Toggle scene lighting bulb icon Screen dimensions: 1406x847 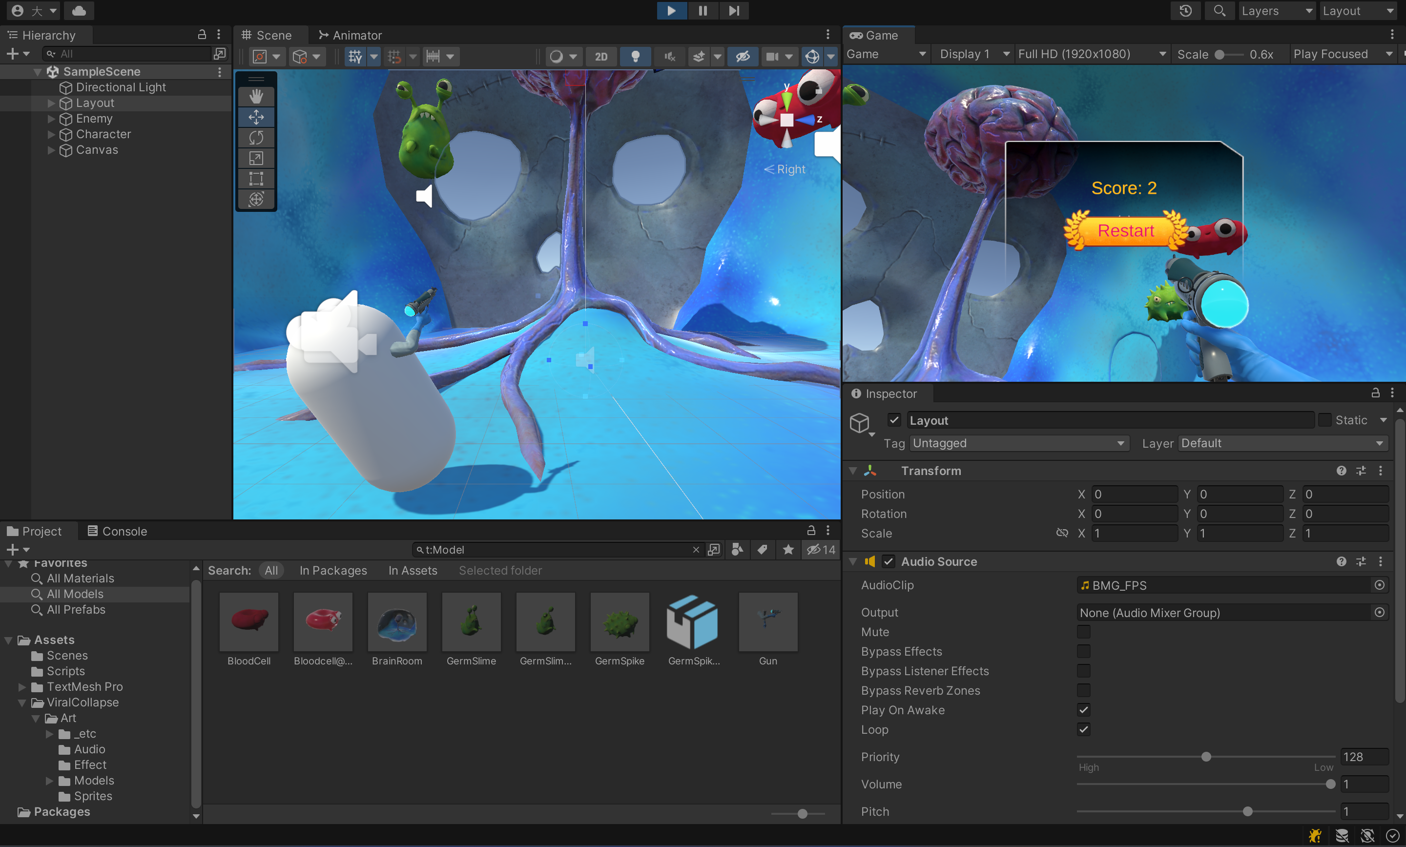tap(635, 57)
